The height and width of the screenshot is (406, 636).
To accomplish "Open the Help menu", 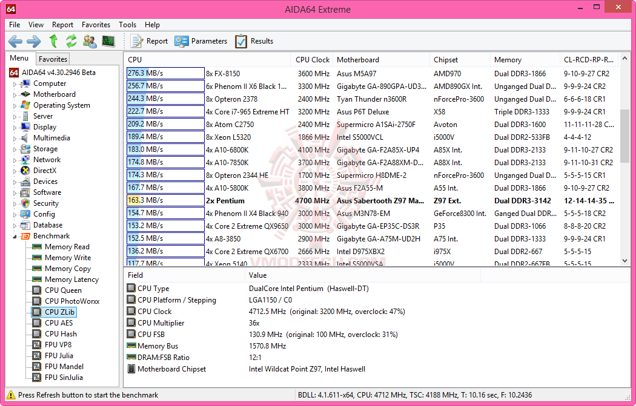I will (x=152, y=25).
